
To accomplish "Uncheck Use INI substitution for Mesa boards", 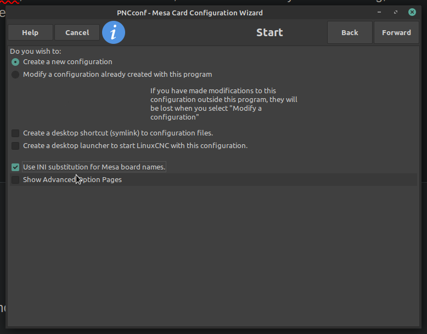I will [15, 167].
